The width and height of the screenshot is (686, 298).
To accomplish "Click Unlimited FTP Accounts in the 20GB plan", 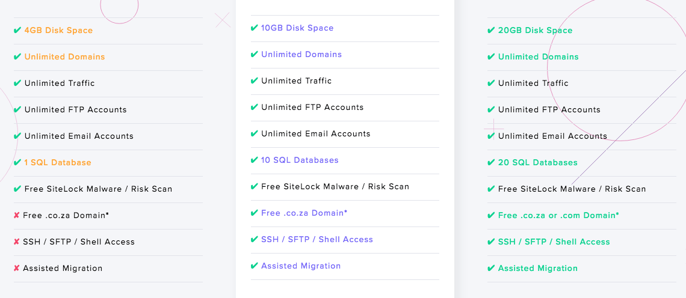I will coord(549,110).
